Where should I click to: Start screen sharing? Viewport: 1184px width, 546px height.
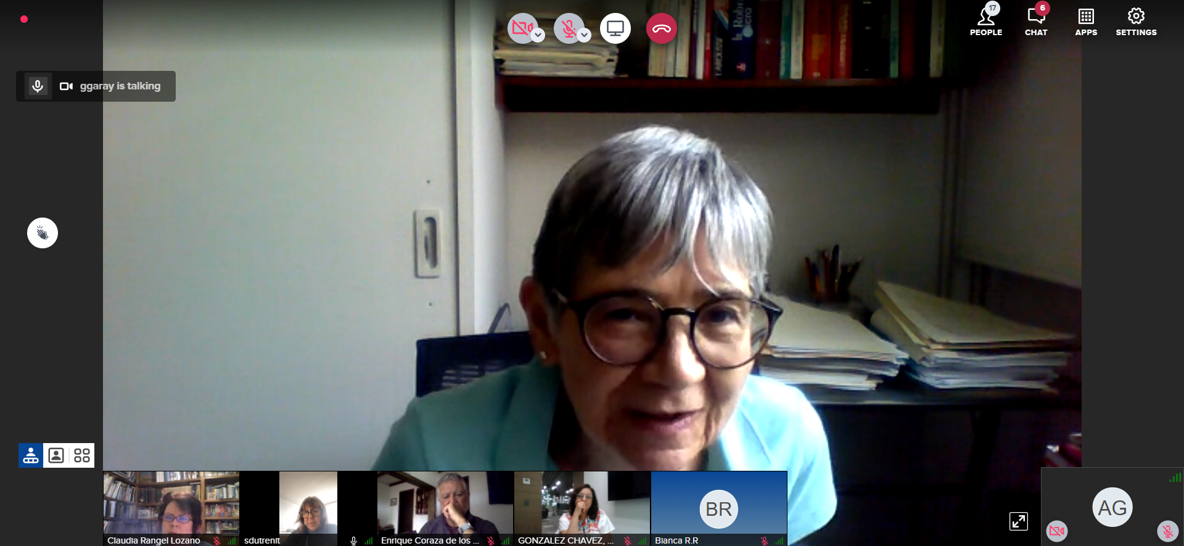615,28
